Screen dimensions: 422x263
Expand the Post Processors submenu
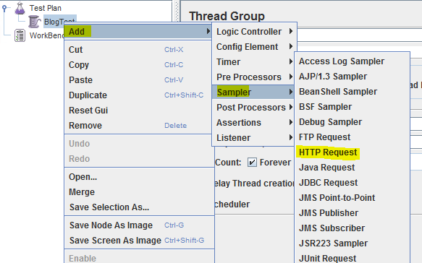253,108
